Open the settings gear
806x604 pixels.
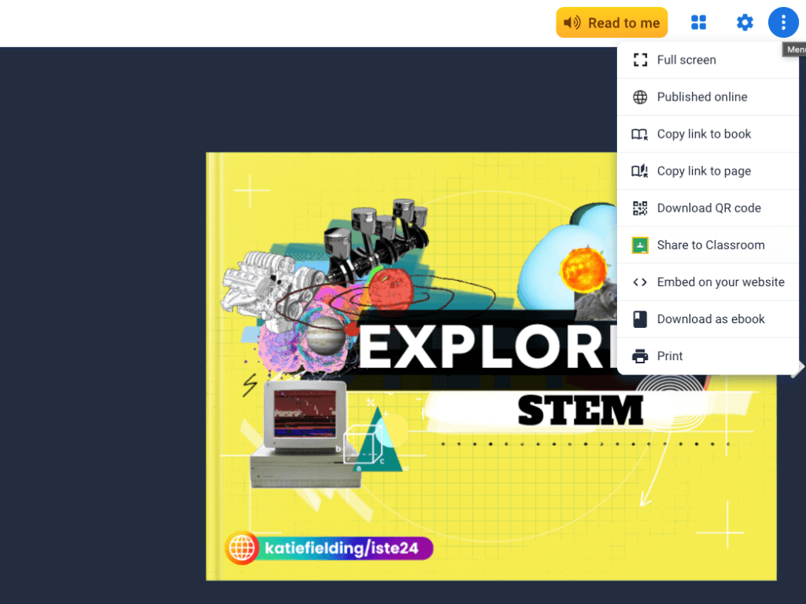(745, 22)
